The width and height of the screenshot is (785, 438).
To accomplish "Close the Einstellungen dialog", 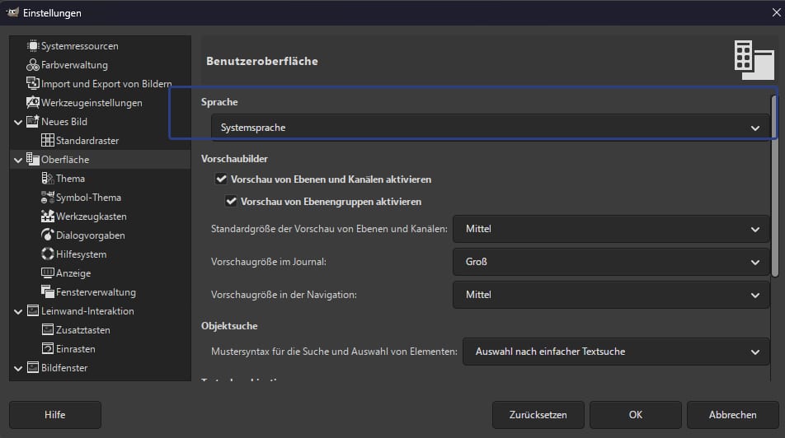I will [x=776, y=12].
